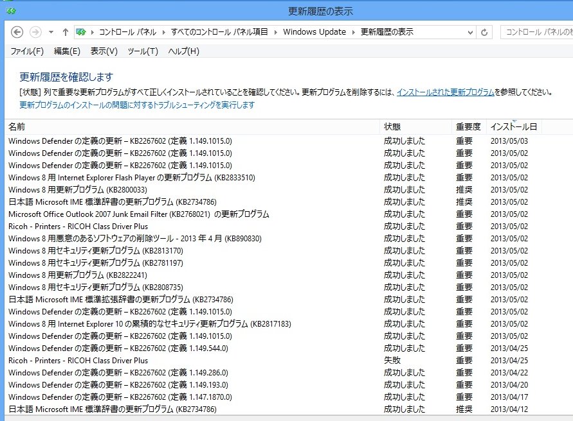Go up one level with the Up arrow
This screenshot has width=573, height=421.
click(x=66, y=32)
